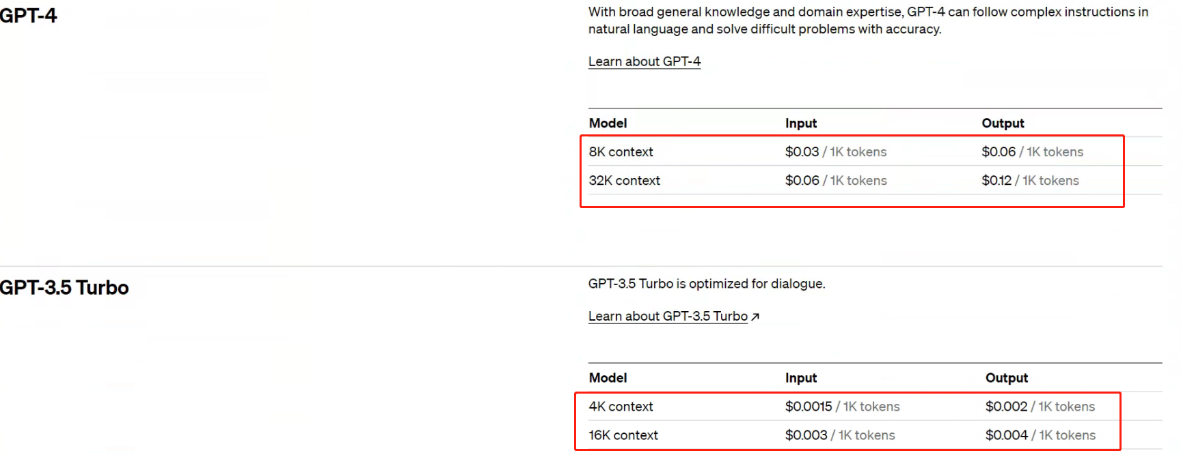Click the Input column header in GPT-3.5 Turbo table
The image size is (1181, 455).
pos(800,378)
